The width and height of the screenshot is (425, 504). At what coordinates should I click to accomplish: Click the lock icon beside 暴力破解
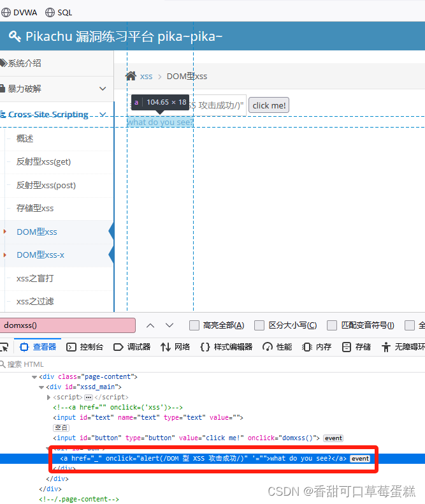click(3, 89)
